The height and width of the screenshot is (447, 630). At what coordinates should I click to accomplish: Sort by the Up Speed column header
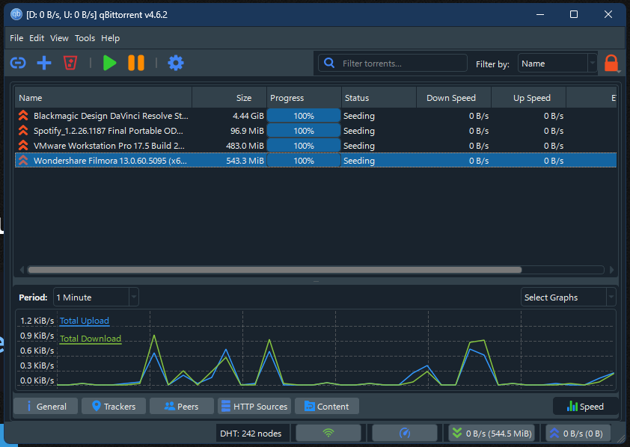point(528,97)
